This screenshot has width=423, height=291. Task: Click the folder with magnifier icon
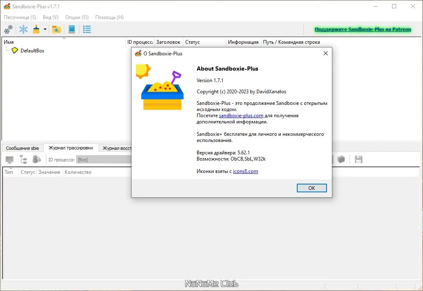pyautogui.click(x=56, y=29)
